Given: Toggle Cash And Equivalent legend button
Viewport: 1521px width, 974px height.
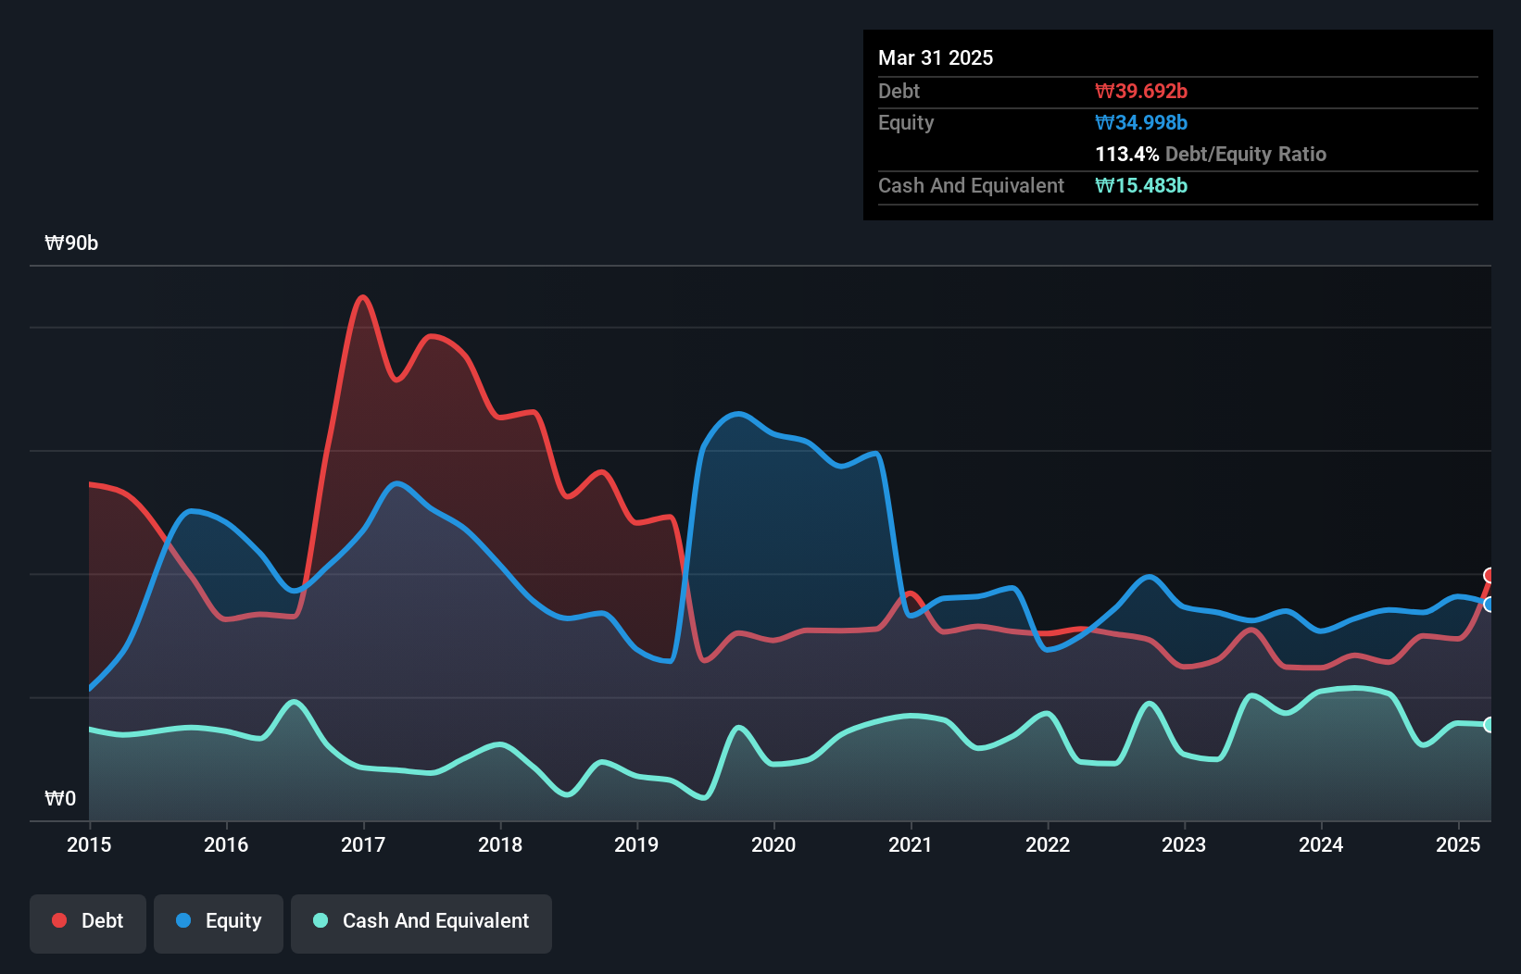Looking at the screenshot, I should (421, 922).
